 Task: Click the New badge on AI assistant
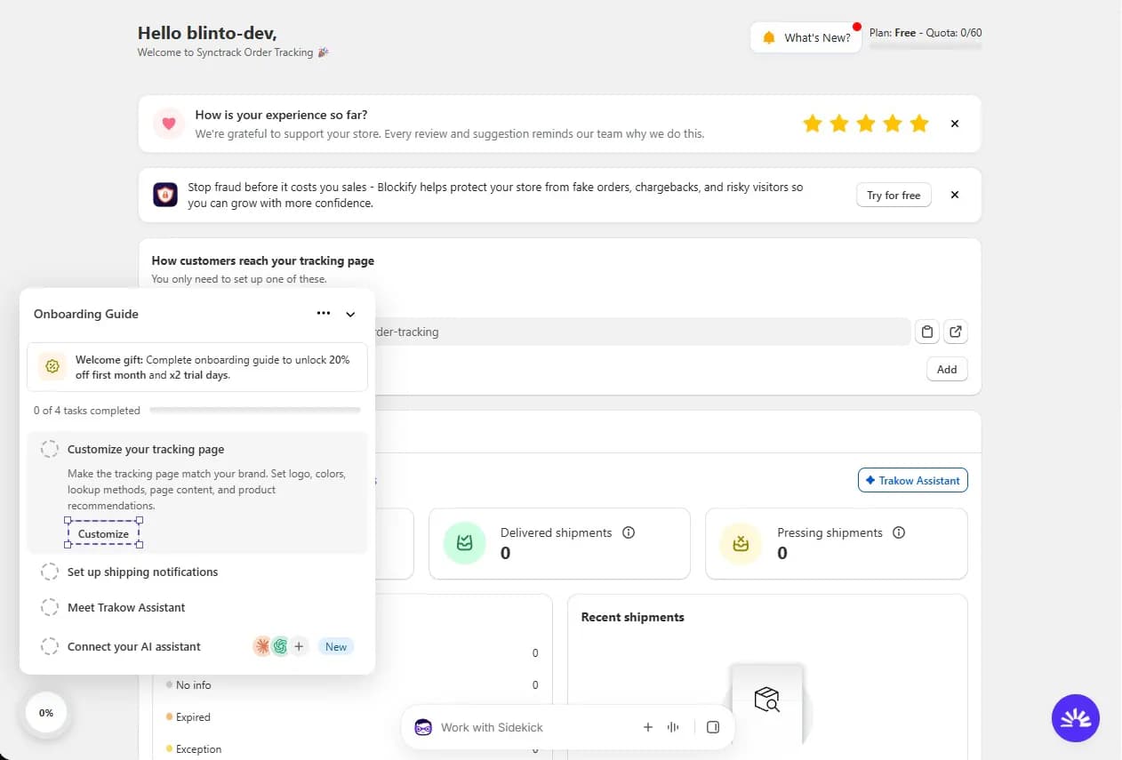(x=336, y=646)
